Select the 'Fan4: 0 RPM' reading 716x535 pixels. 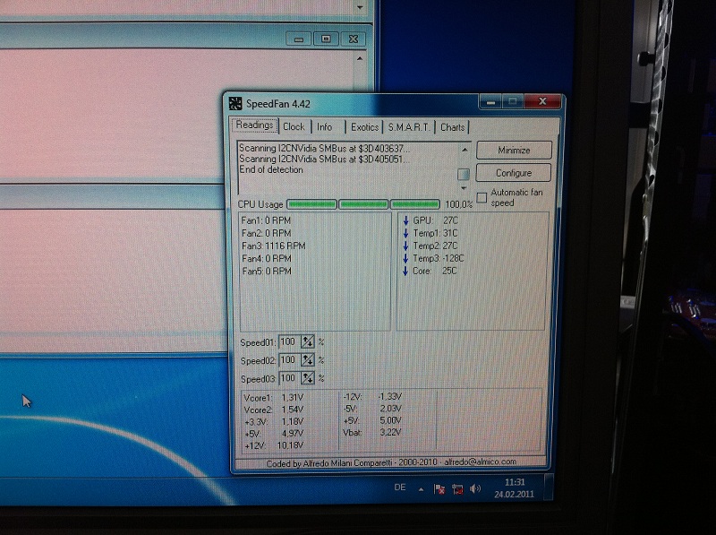point(266,258)
